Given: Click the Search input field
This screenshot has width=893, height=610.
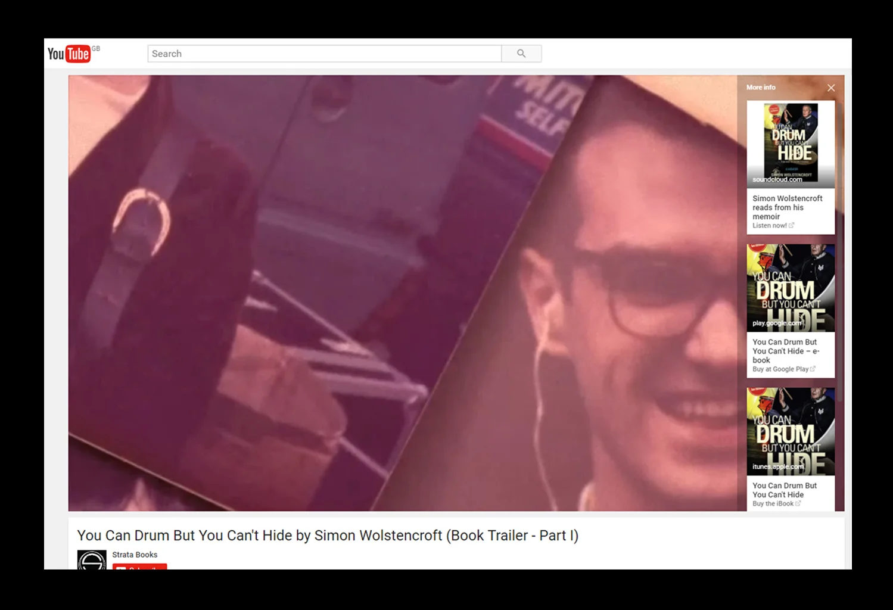Looking at the screenshot, I should [325, 54].
